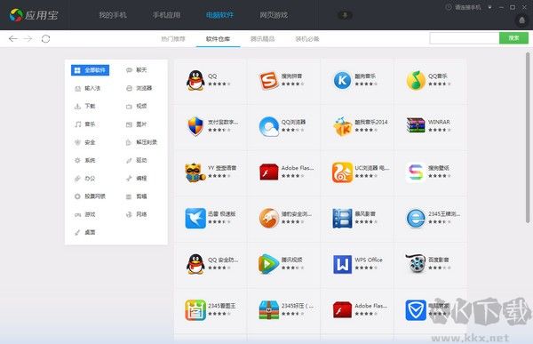
Task: Click the 腾讯视频 play icon
Action: (x=268, y=264)
